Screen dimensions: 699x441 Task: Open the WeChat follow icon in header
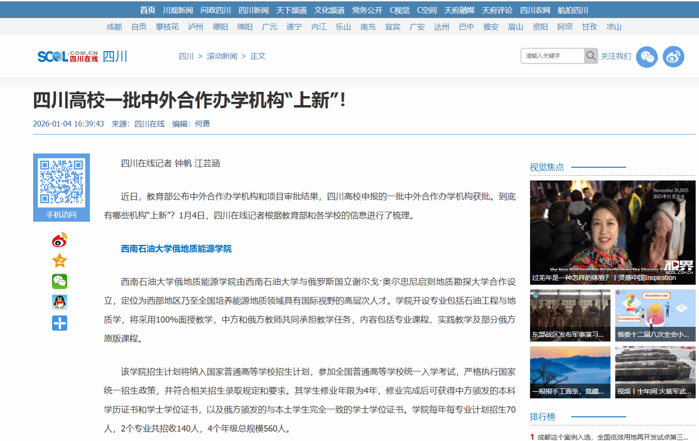[x=646, y=57]
